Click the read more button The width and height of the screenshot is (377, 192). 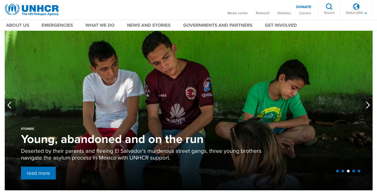click(x=38, y=173)
